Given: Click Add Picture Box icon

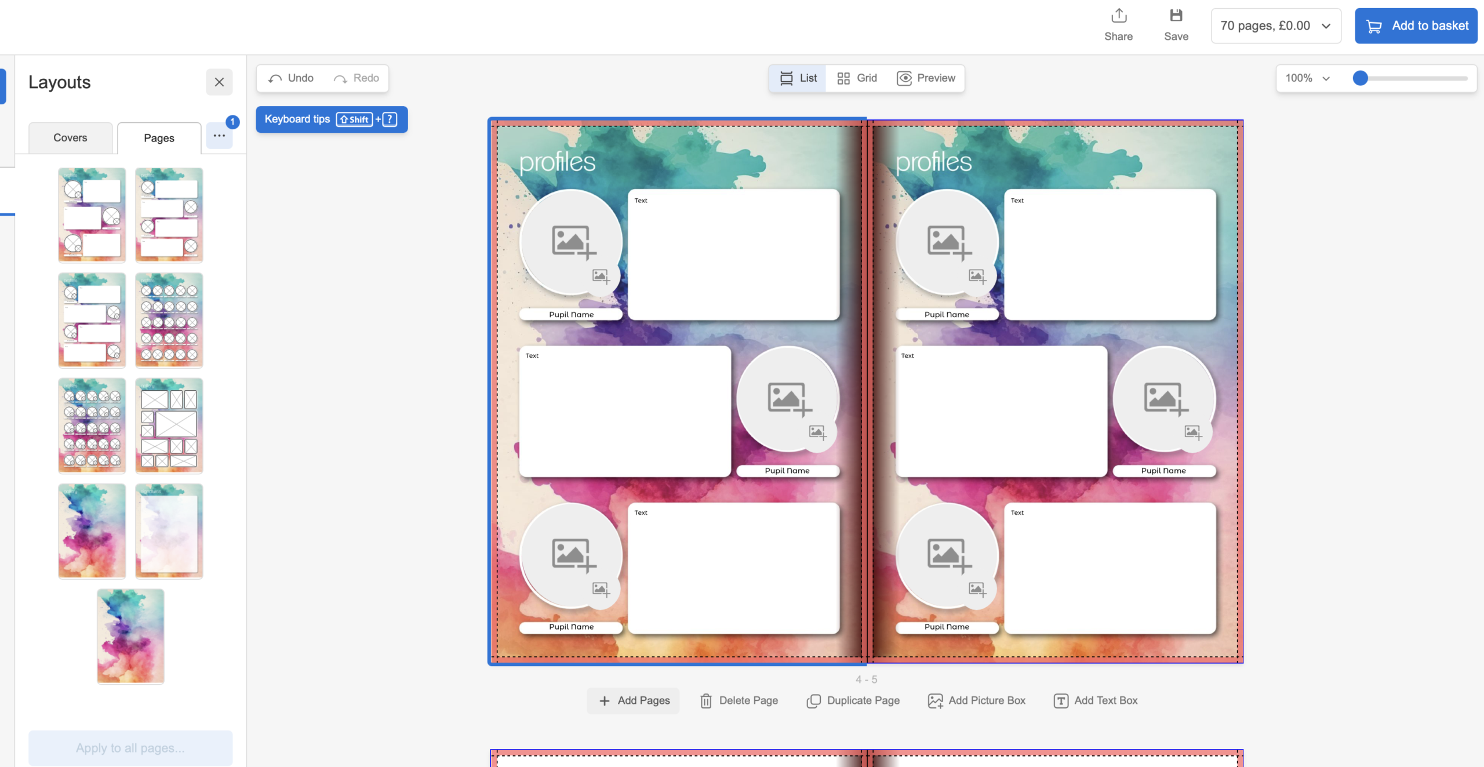Looking at the screenshot, I should click(x=935, y=701).
